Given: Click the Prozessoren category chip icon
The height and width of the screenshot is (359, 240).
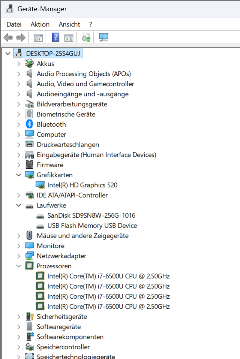Looking at the screenshot, I should [29, 266].
